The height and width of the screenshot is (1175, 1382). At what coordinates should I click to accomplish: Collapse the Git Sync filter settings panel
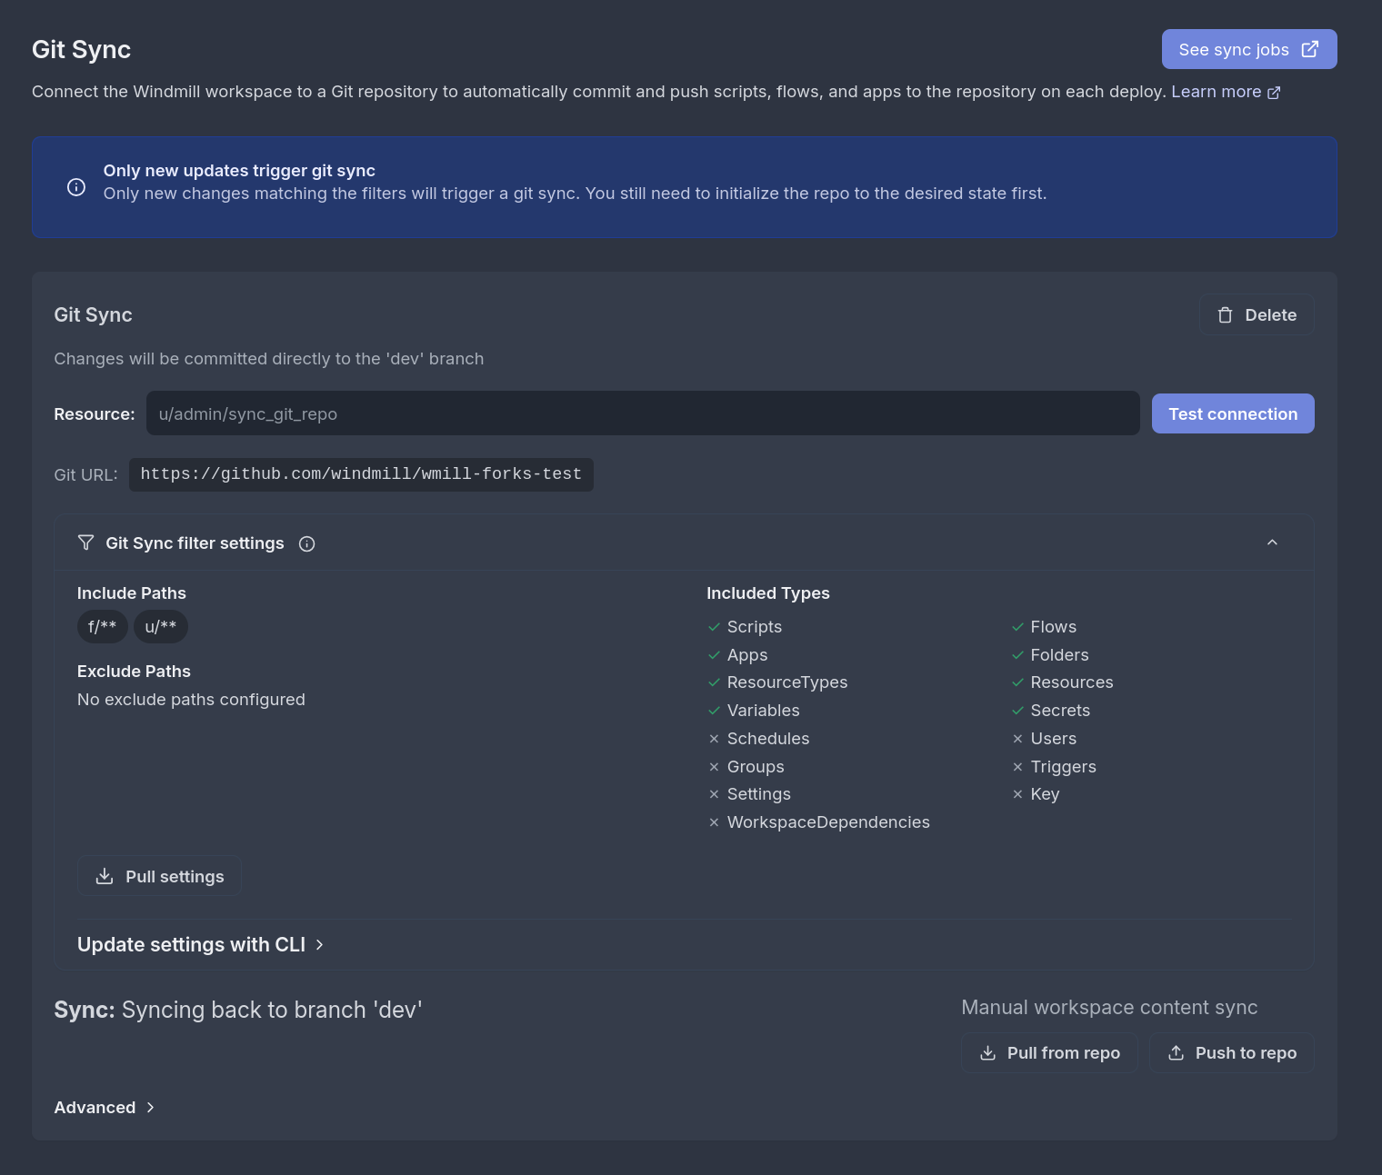(1272, 542)
